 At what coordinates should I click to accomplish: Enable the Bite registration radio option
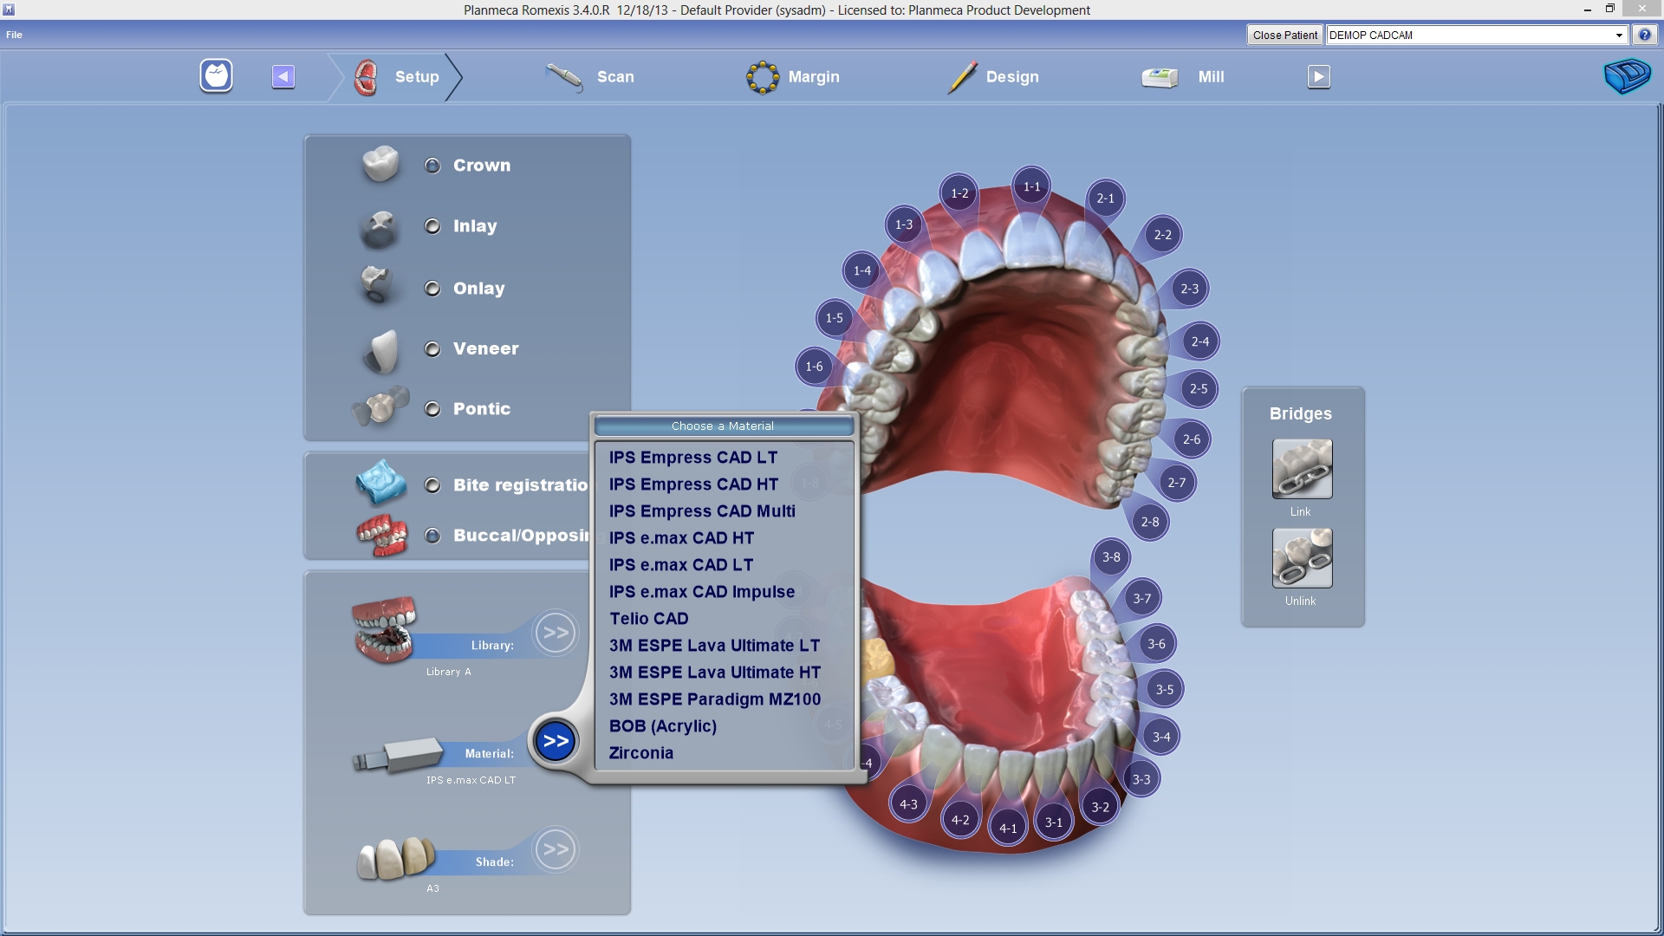pos(432,485)
